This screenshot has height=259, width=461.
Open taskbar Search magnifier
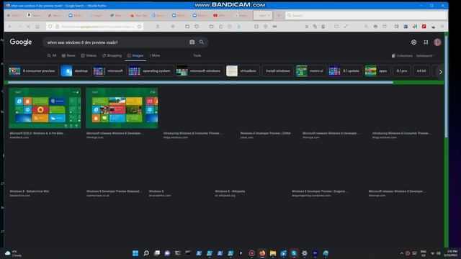146,253
